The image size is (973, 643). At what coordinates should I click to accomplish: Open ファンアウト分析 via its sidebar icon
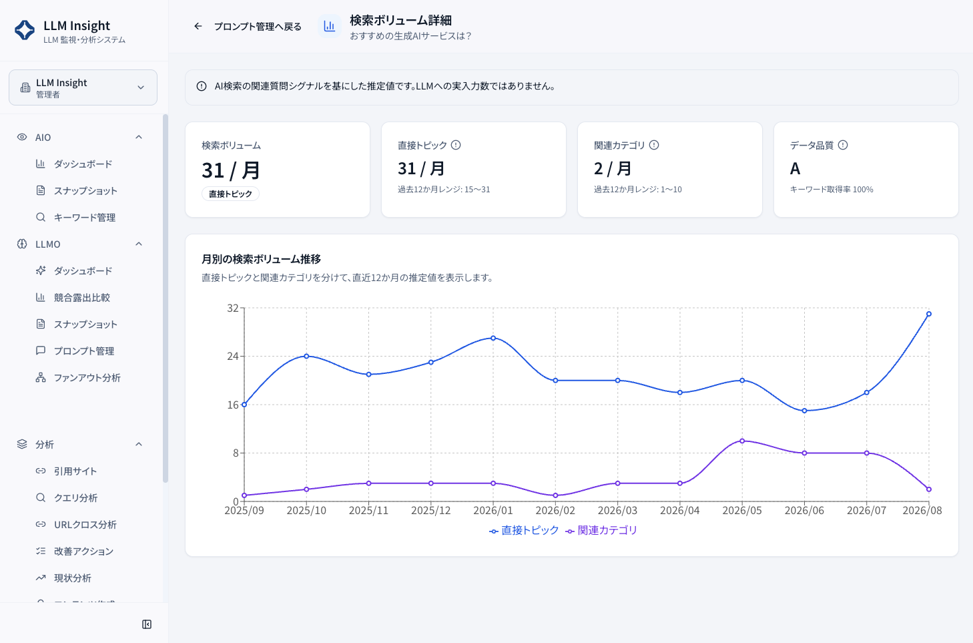(41, 377)
